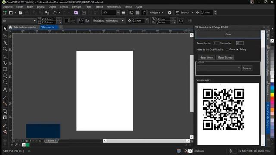Image resolution: width=276 pixels, height=155 pixels.
Task: Click the Colar button
Action: 228,34
